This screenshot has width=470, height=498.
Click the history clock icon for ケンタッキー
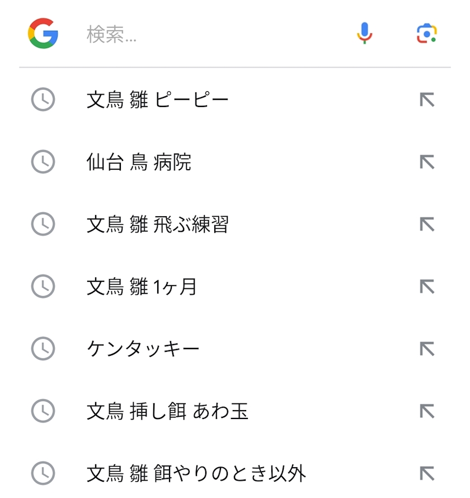click(x=43, y=348)
